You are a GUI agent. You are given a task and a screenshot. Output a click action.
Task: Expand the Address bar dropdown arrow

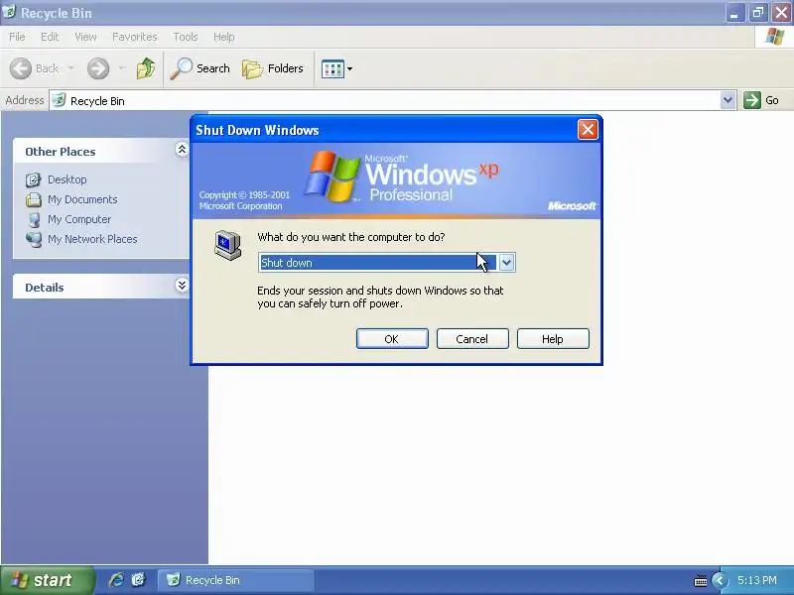[x=728, y=100]
